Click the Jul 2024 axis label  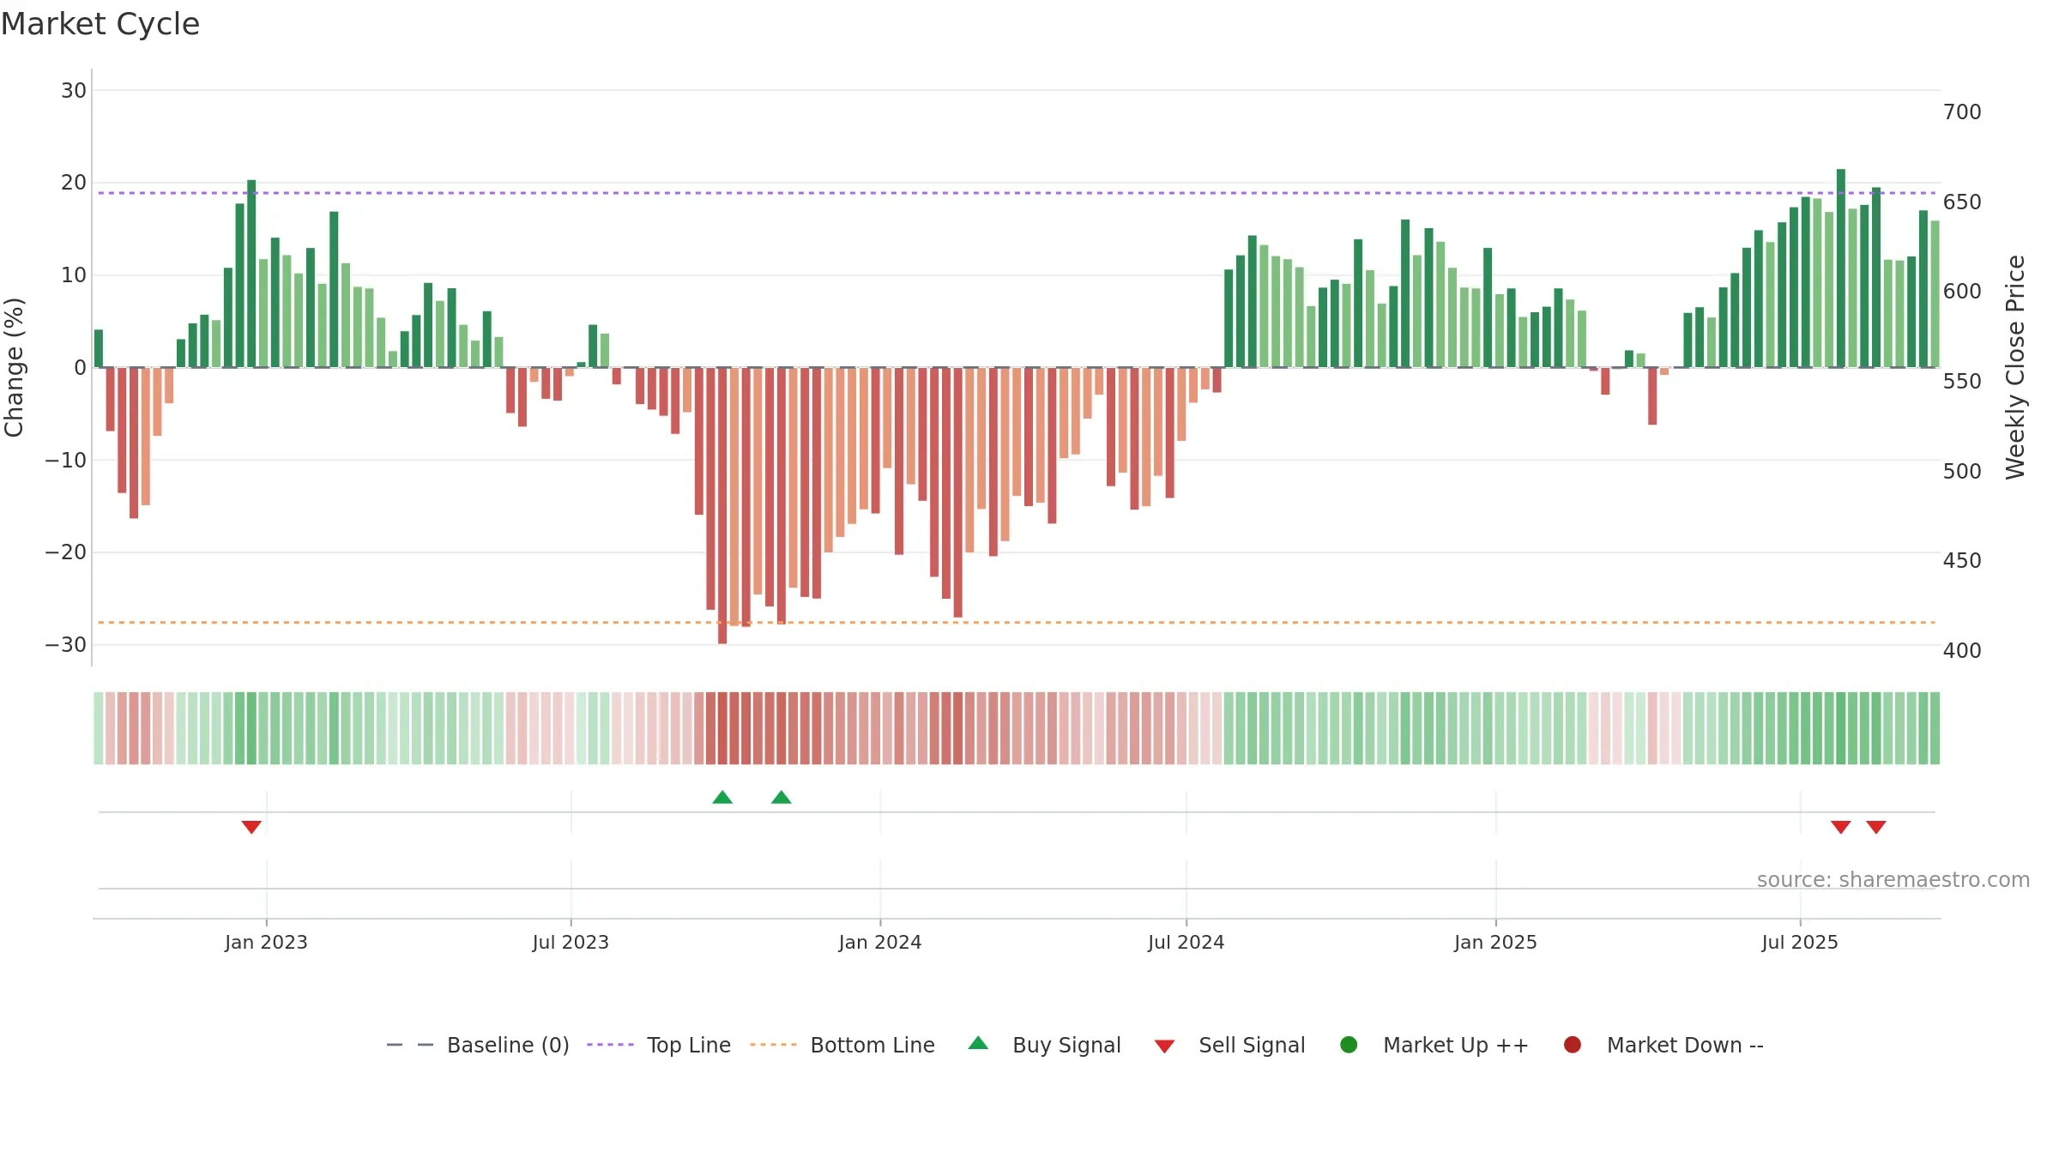point(1186,942)
